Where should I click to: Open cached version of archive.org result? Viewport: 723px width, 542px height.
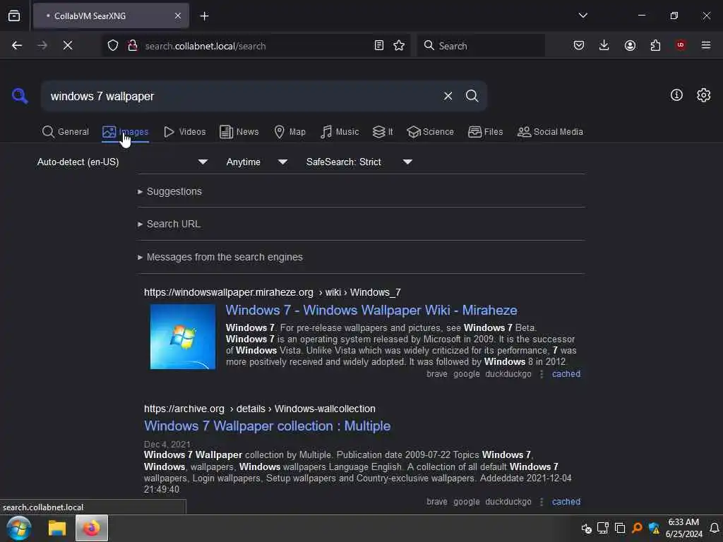pos(566,502)
